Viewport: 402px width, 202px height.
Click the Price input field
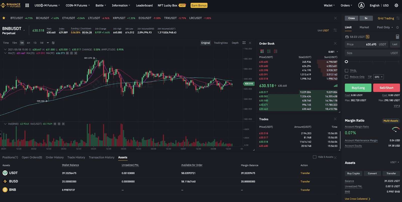pos(366,44)
